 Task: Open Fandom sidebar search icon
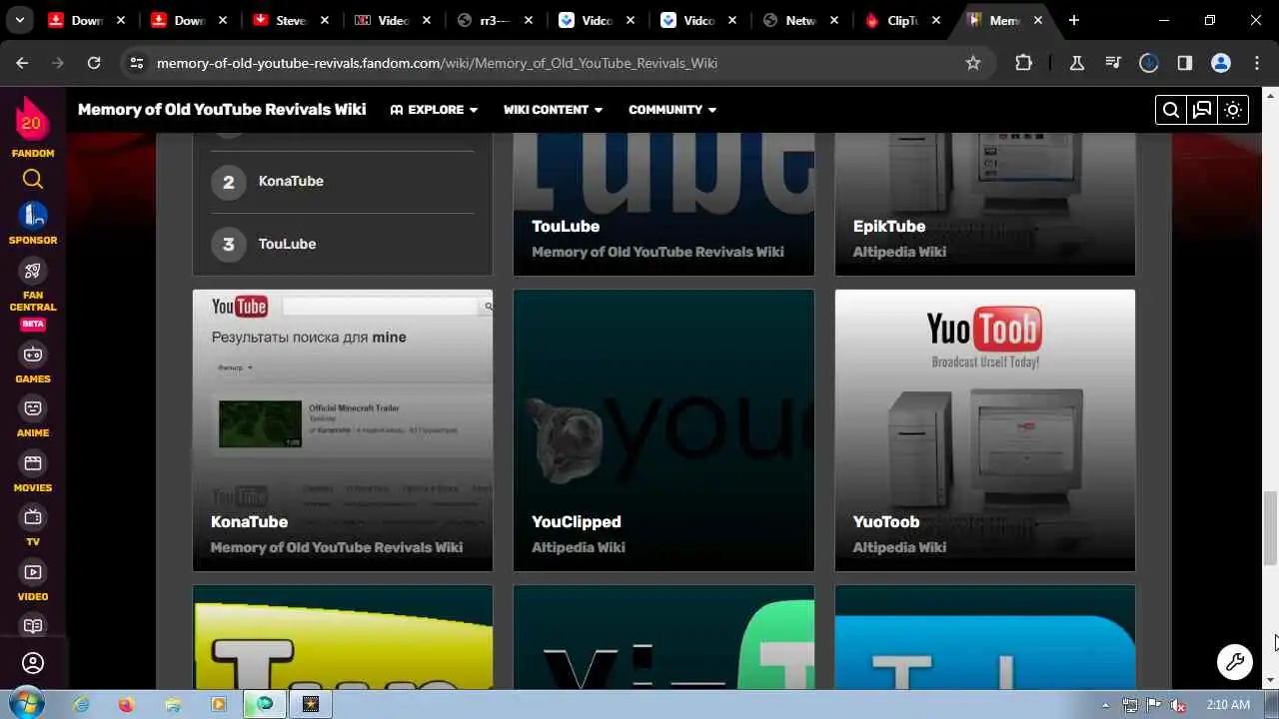pos(33,180)
